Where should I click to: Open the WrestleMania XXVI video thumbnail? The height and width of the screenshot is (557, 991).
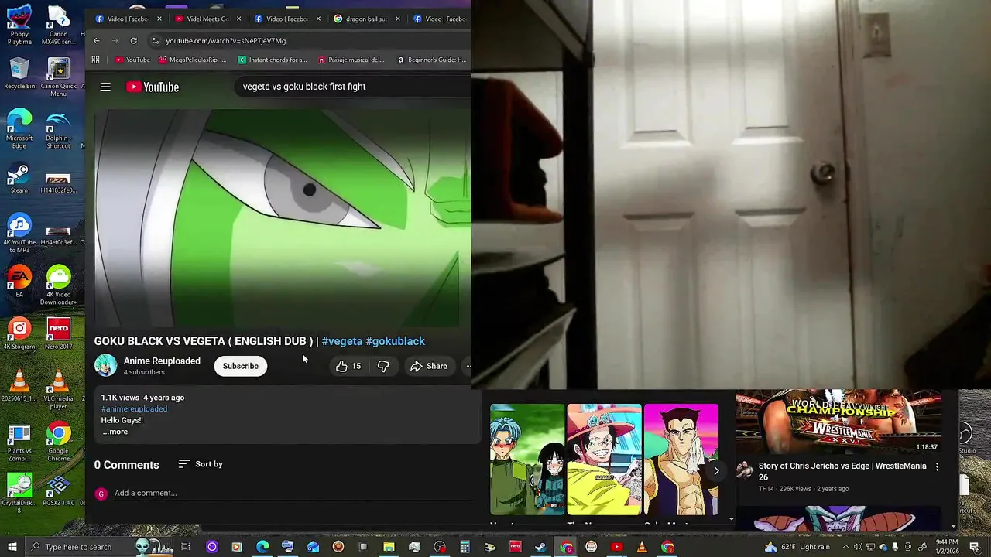[x=838, y=422]
